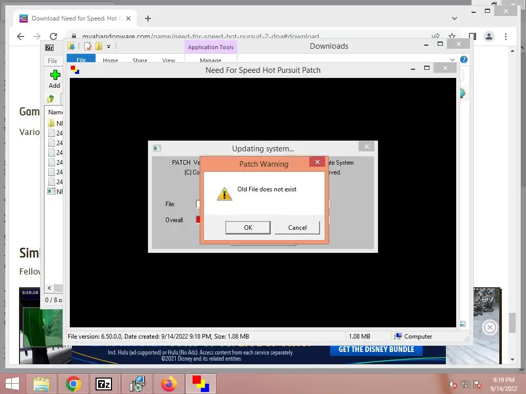This screenshot has width=526, height=394.
Task: Click the network tray icon
Action: (x=465, y=384)
